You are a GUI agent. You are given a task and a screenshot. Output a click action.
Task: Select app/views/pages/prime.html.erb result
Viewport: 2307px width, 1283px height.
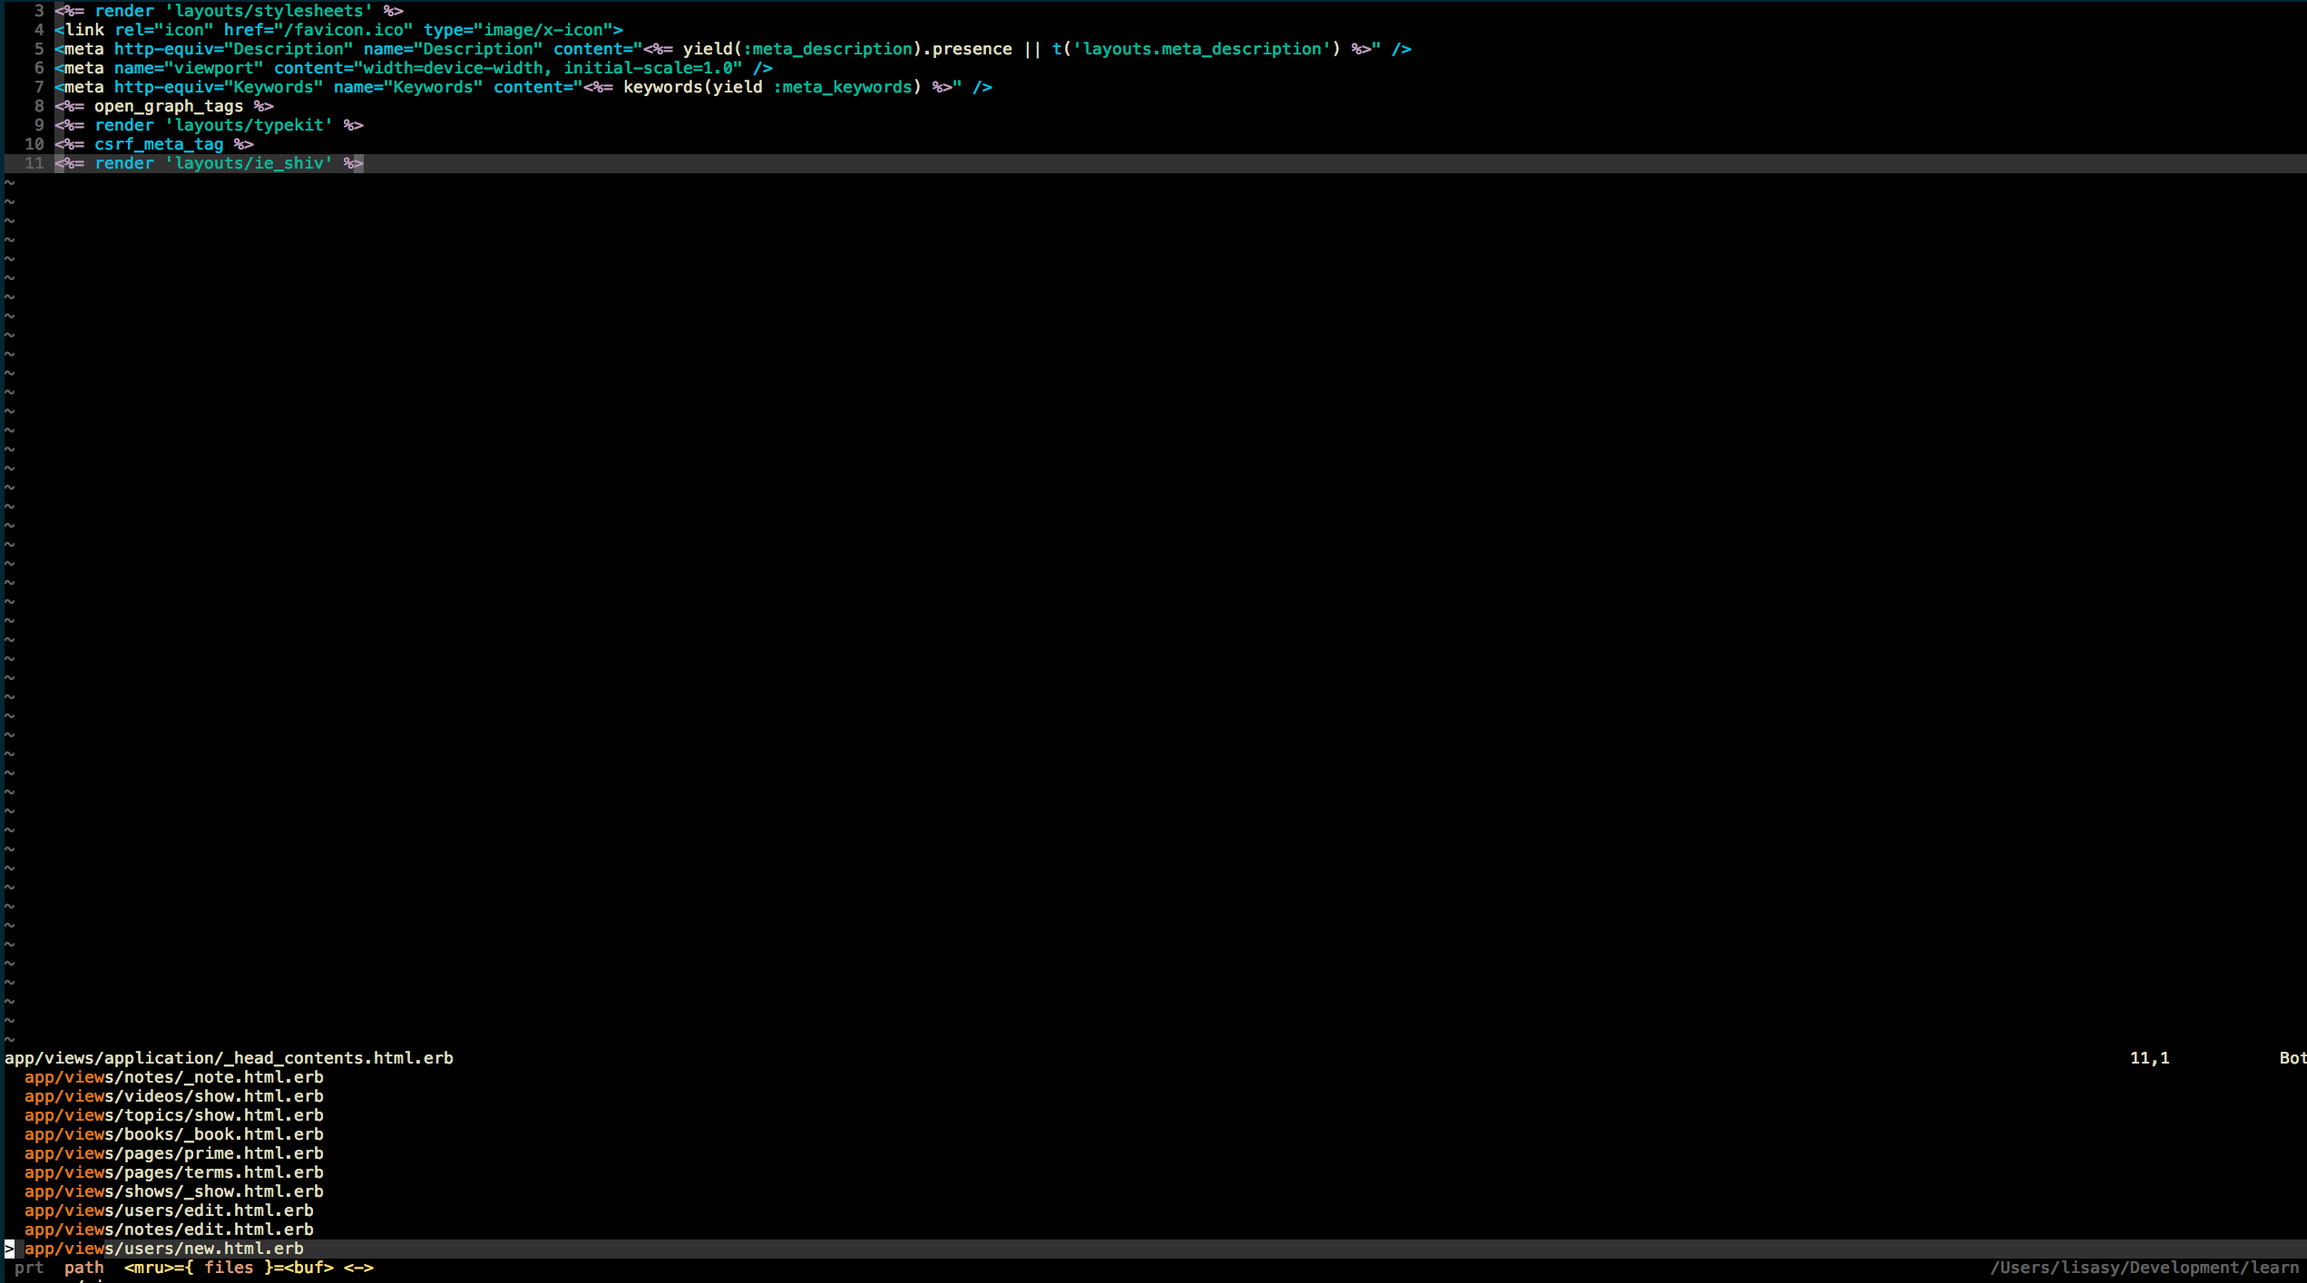pos(173,1153)
